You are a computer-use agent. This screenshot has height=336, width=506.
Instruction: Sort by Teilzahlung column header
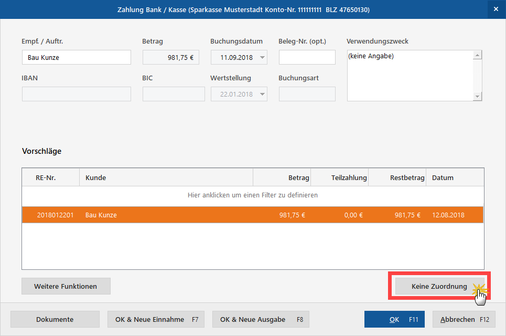[339, 177]
